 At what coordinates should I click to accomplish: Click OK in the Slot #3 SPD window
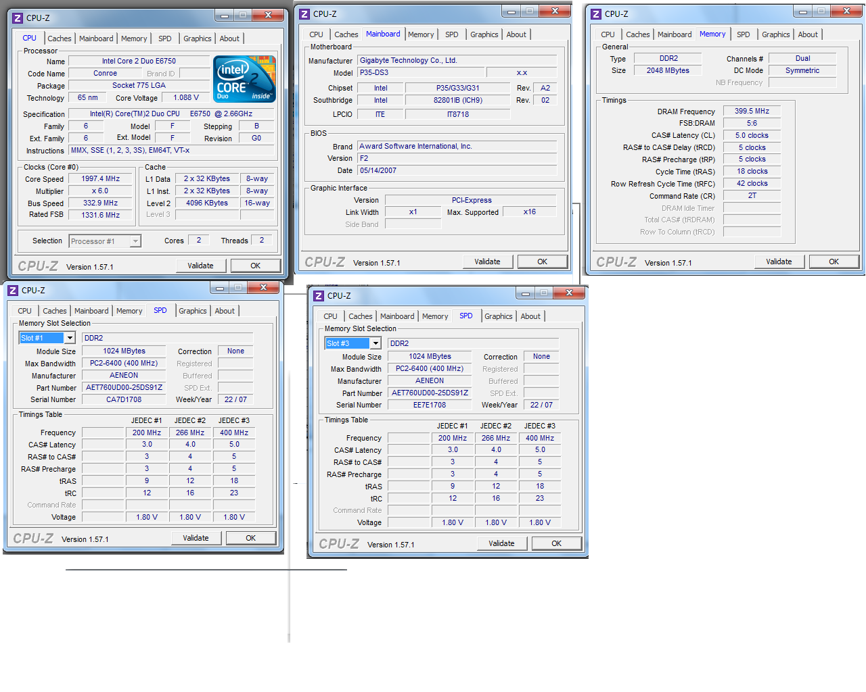click(x=557, y=543)
